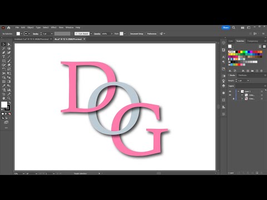The image size is (267, 200).
Task: Expand the bottom locked sublayer
Action: coord(242,99)
